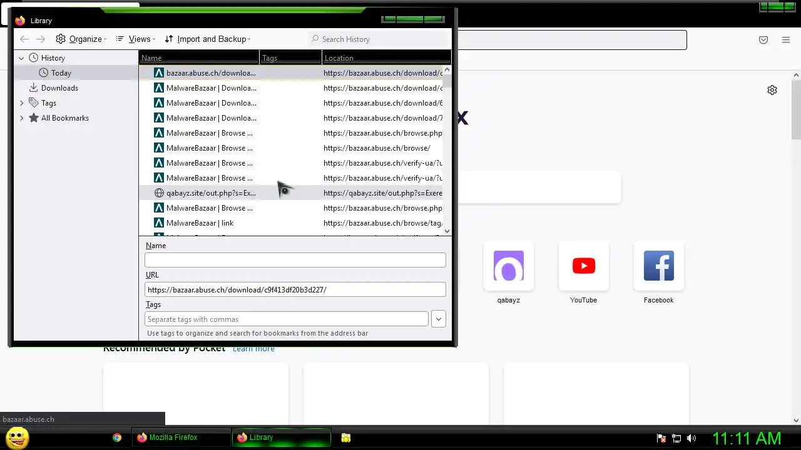The width and height of the screenshot is (801, 450).
Task: Go forward with the Library forward arrow
Action: point(41,39)
